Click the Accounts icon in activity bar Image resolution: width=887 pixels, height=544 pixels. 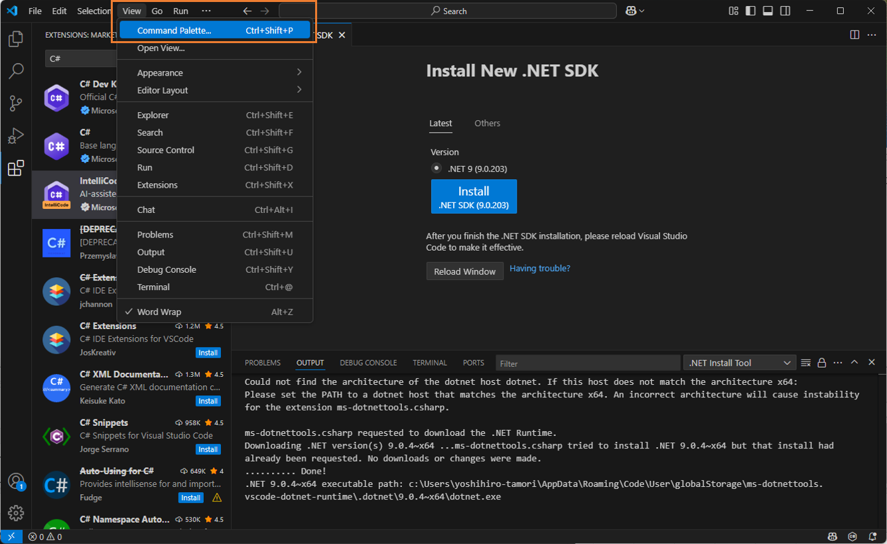pos(16,481)
